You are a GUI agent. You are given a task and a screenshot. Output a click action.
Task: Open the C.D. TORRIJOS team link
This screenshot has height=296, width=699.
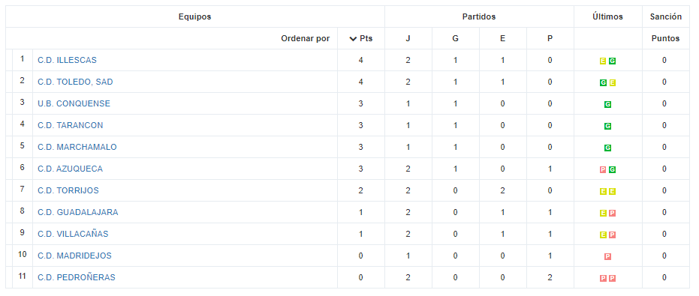pyautogui.click(x=68, y=190)
